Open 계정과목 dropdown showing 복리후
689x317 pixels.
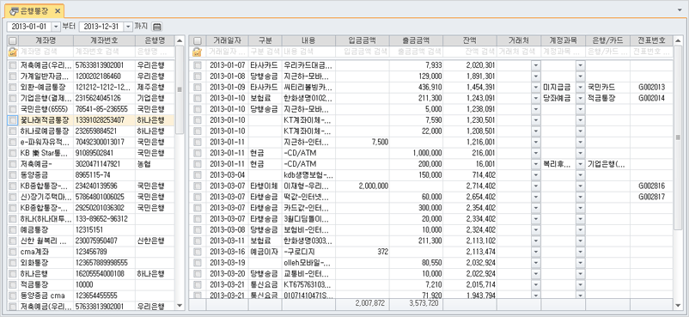tap(580, 164)
